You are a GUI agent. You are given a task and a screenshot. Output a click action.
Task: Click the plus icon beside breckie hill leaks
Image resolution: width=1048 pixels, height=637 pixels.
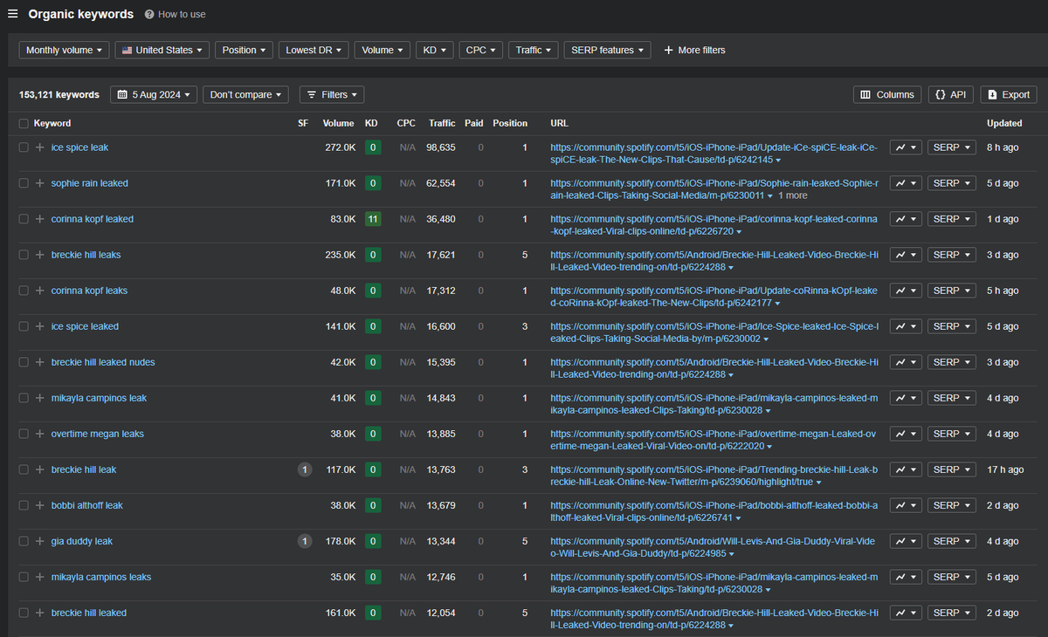[39, 255]
